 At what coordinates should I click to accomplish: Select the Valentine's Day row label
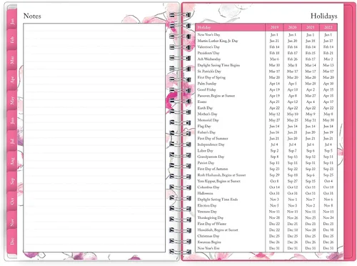[208, 47]
